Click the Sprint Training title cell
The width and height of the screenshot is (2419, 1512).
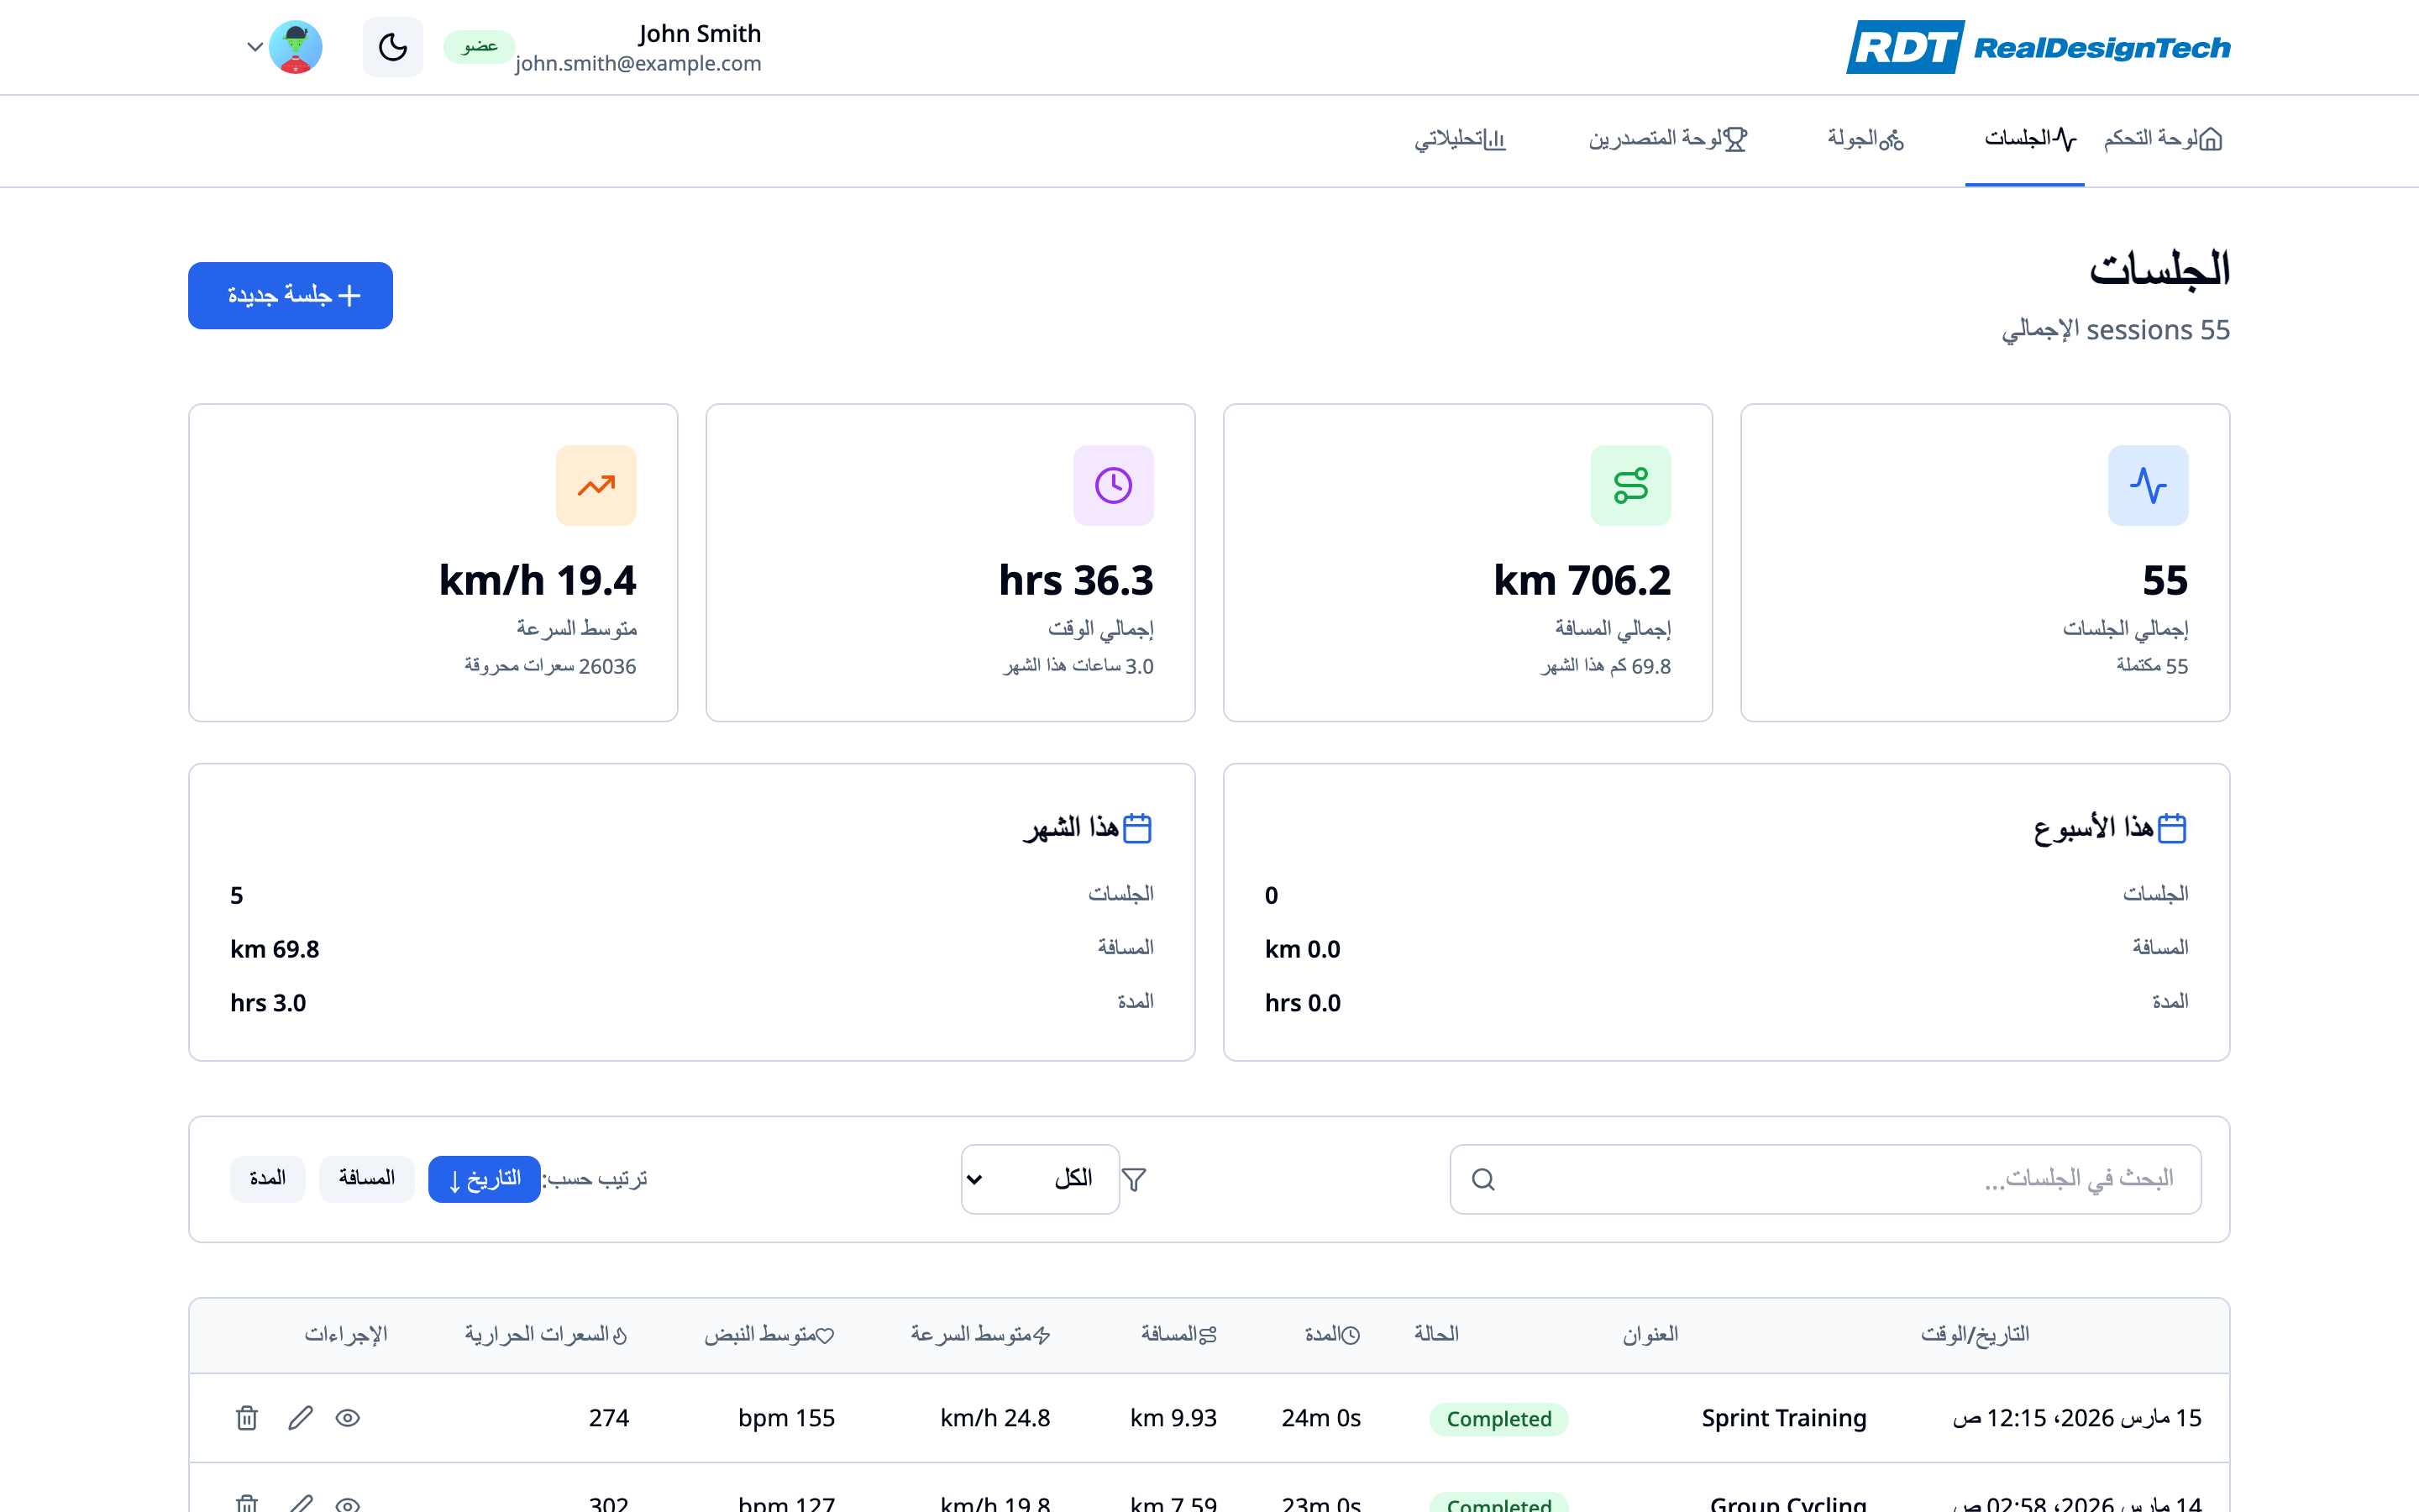point(1784,1418)
